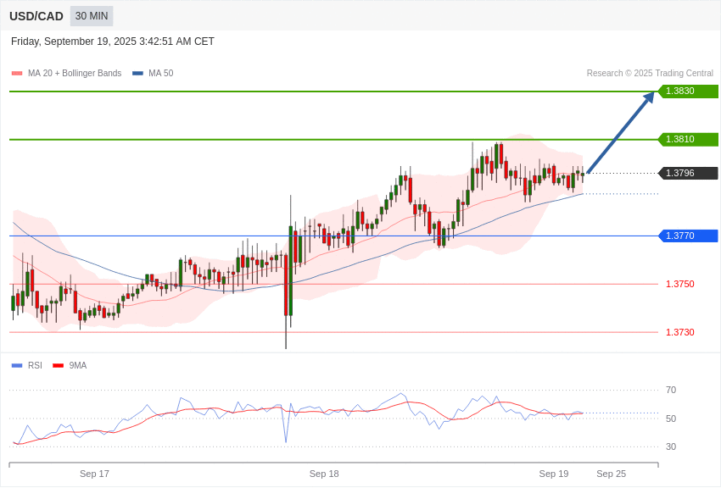
Task: Click the blue 1.3770 pivot price tag
Action: tap(688, 236)
